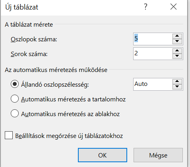Focus the Oszlopok száma input field

click(x=153, y=39)
